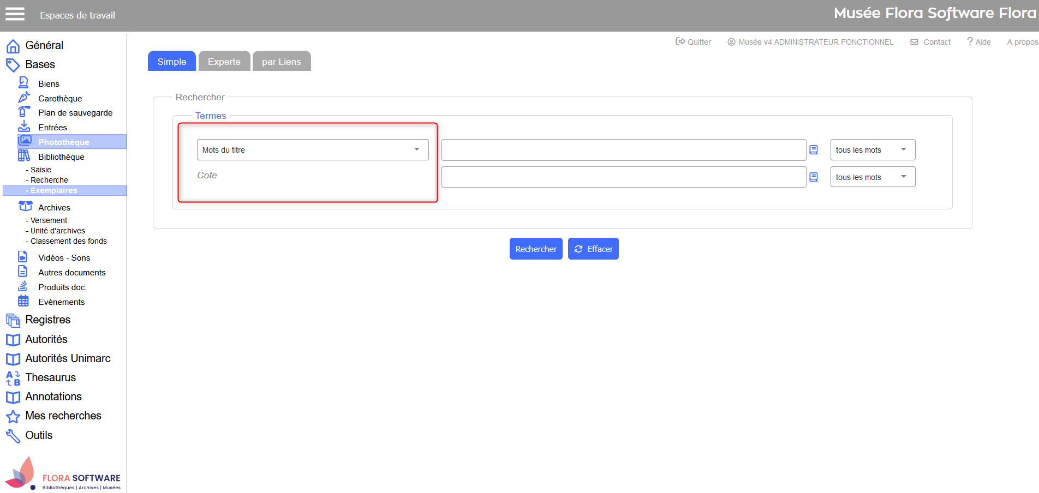Click the Effacer button
This screenshot has height=493, width=1039.
(x=593, y=249)
